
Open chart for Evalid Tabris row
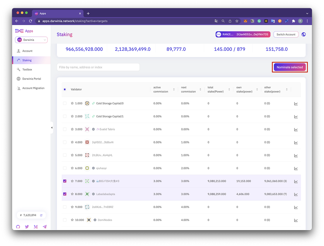coord(296,129)
